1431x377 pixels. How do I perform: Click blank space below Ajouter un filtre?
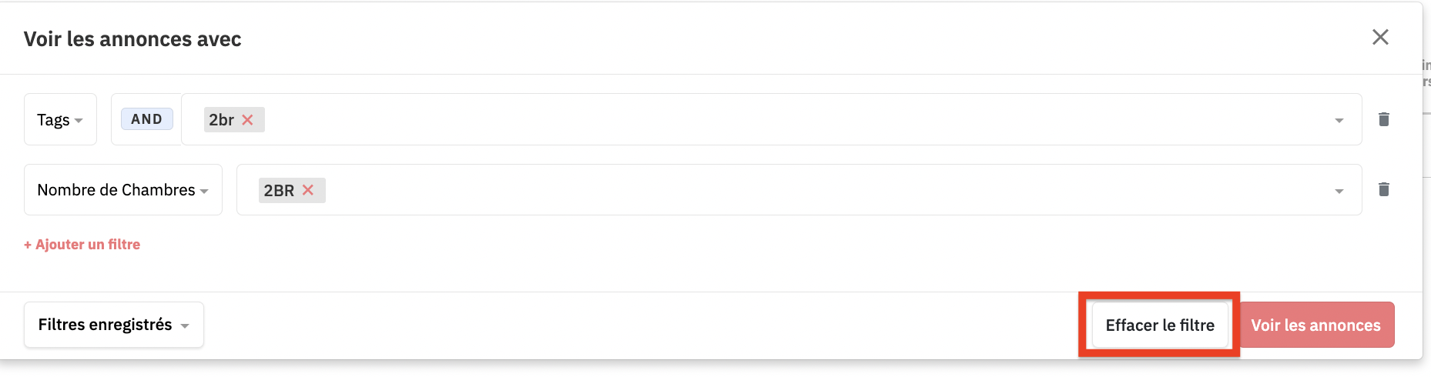click(693, 272)
